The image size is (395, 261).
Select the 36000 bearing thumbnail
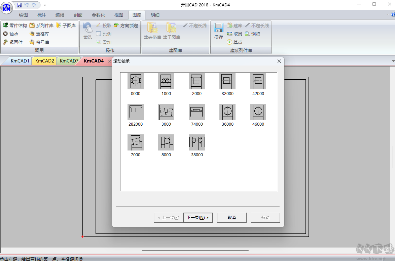point(227,112)
